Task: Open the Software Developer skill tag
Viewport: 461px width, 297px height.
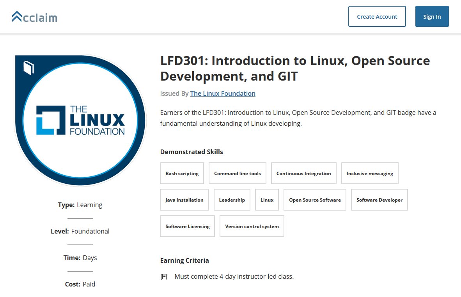Action: [x=379, y=200]
